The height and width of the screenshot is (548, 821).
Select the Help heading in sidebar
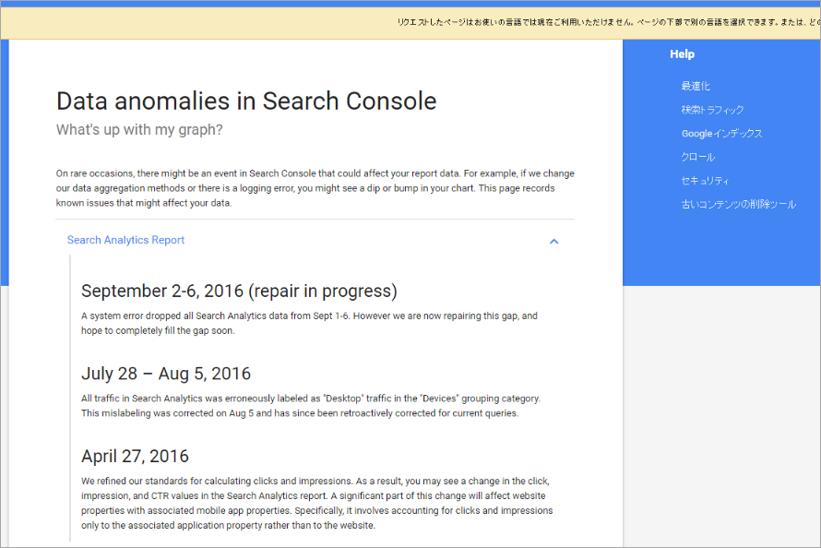[x=682, y=54]
